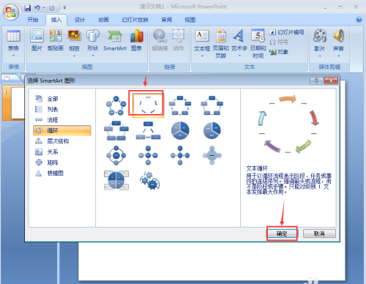This screenshot has height=284, width=366.
Task: Switch to the Design (设计) ribbon tab
Action: 80,20
